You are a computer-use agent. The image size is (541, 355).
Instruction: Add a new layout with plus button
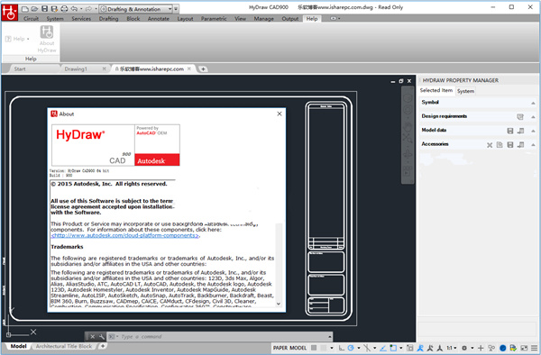point(103,346)
